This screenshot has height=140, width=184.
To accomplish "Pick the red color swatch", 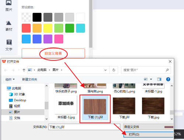I will tap(26, 28).
